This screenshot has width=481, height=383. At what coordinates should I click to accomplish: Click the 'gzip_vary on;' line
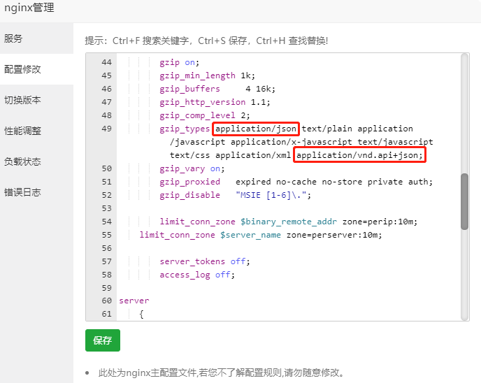click(192, 168)
